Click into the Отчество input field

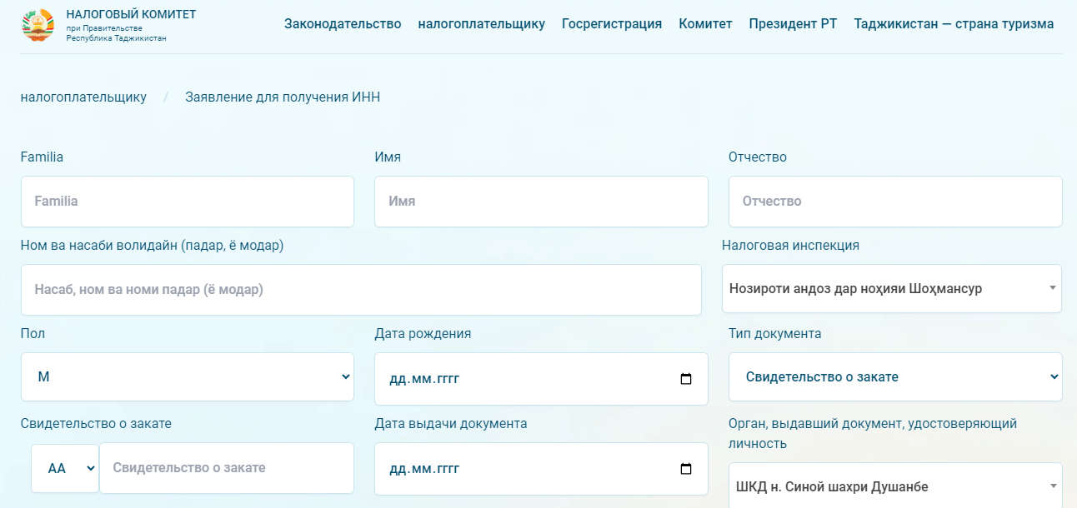point(895,202)
